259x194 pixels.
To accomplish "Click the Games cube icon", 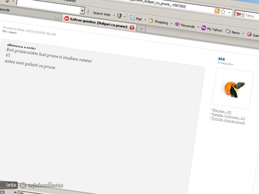I will pos(249,34).
